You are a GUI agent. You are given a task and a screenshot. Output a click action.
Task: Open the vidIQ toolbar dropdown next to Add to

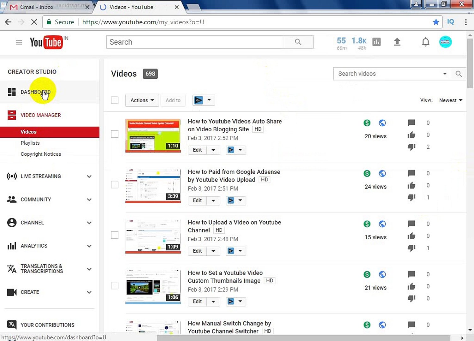tap(204, 100)
